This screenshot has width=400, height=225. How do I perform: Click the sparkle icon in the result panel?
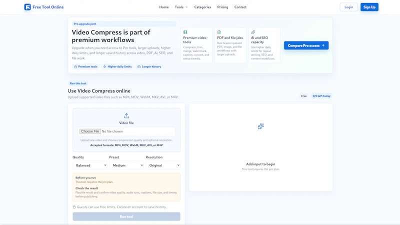(x=260, y=126)
